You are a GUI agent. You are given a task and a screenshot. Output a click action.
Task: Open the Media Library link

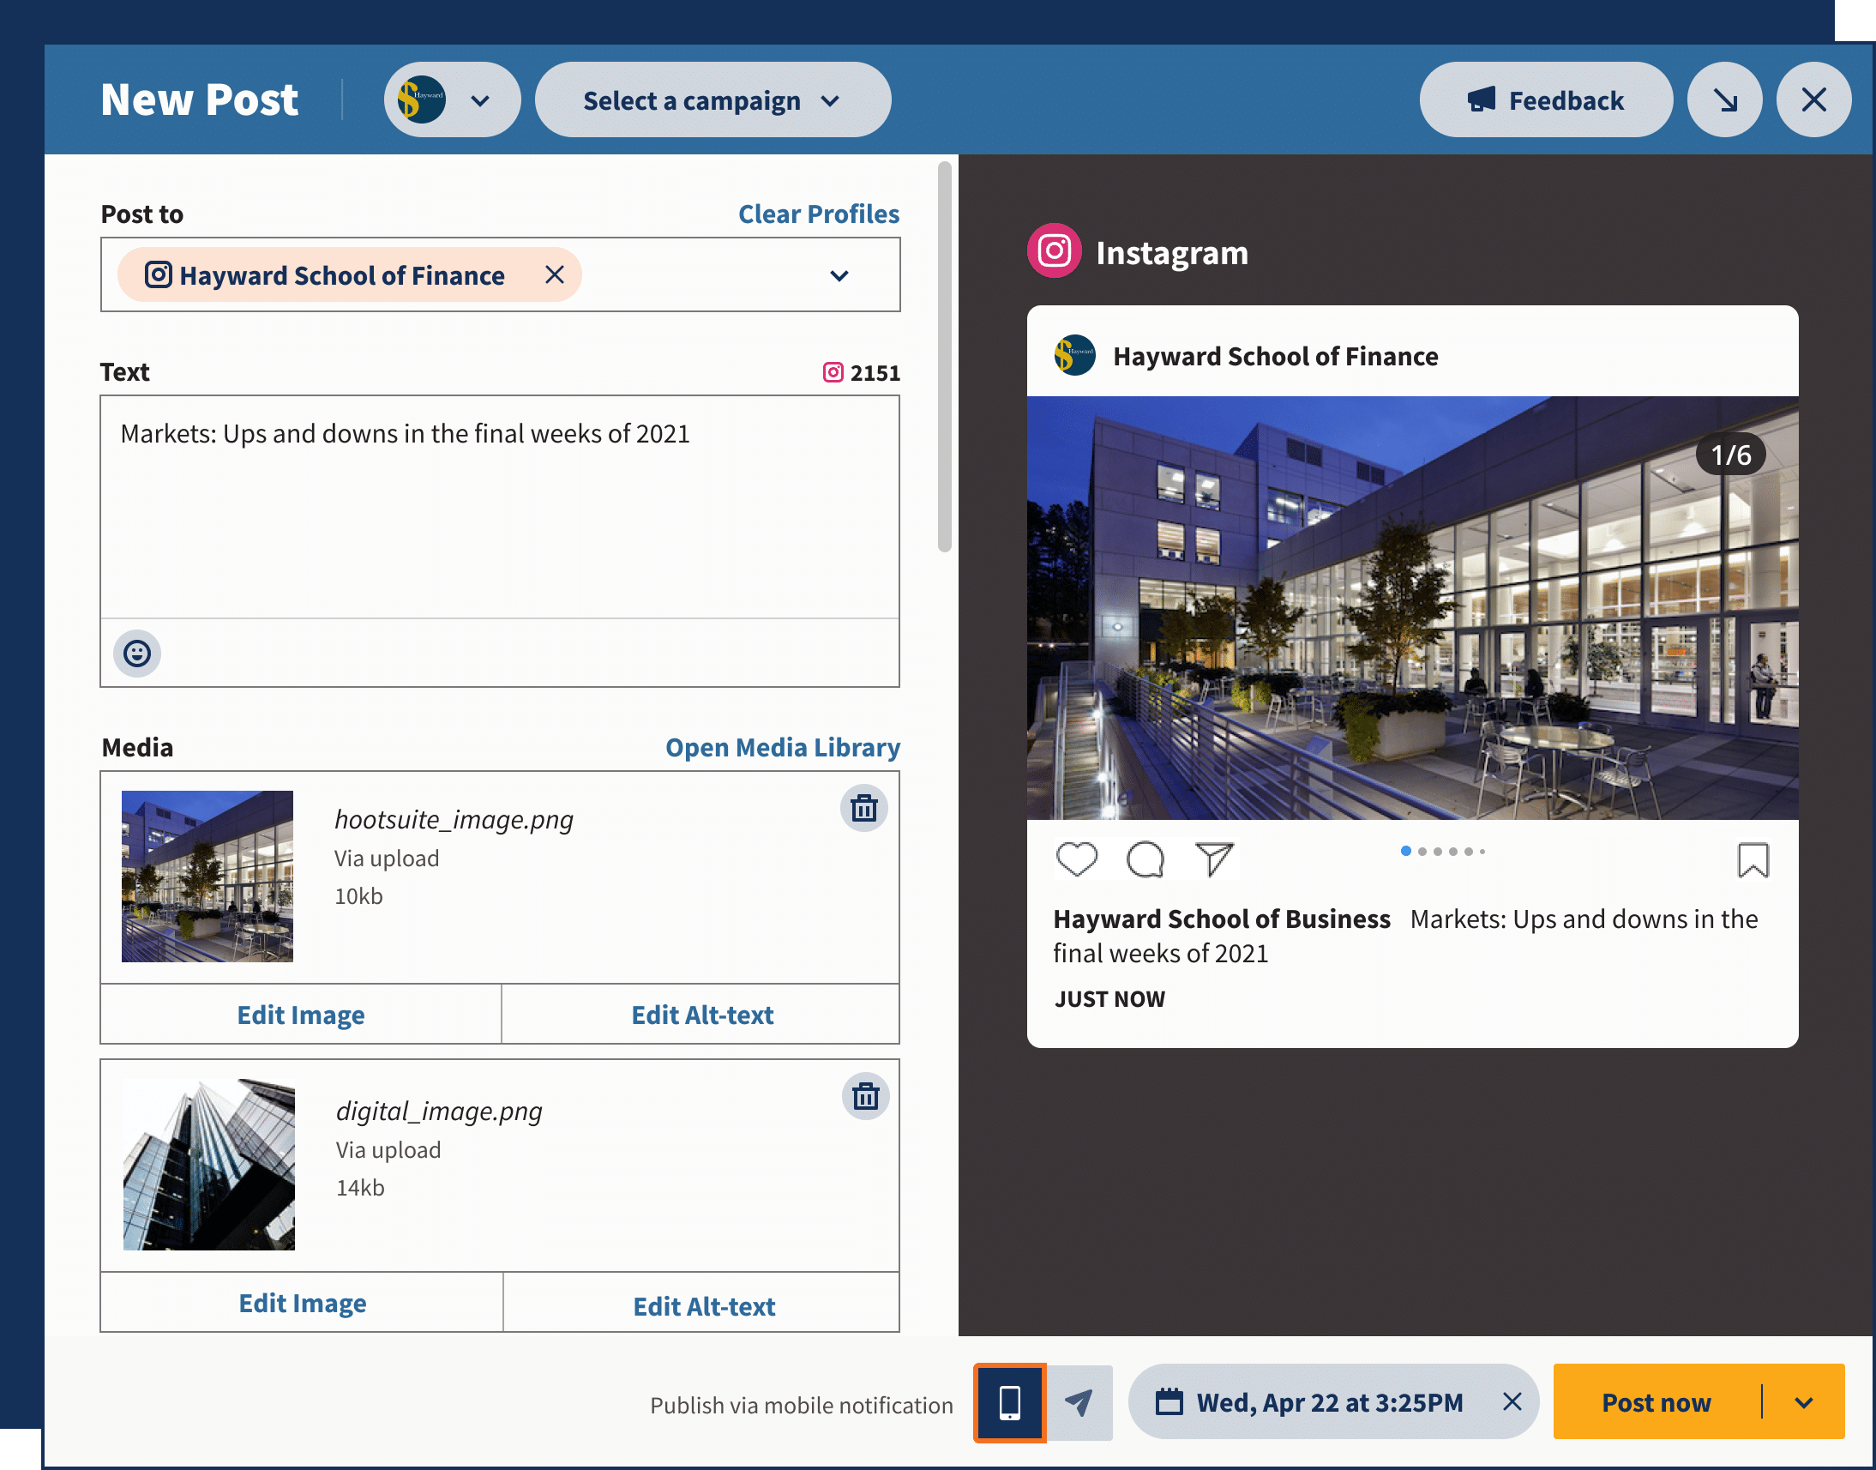pyautogui.click(x=782, y=747)
